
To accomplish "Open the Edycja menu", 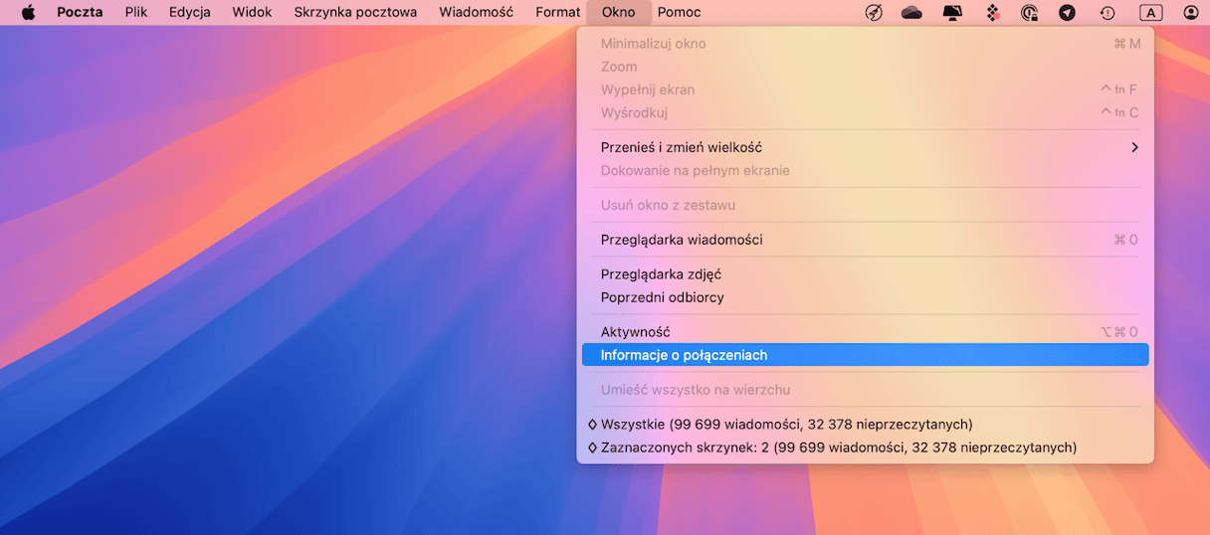I will pyautogui.click(x=189, y=12).
